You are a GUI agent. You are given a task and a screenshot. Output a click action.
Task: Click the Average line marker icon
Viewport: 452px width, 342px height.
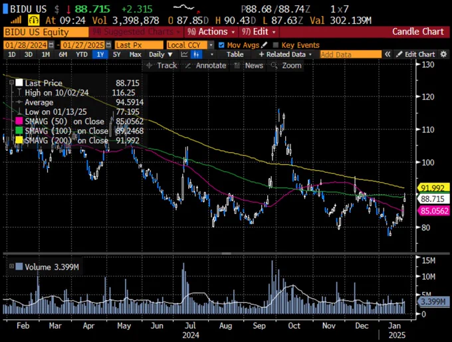tap(19, 102)
